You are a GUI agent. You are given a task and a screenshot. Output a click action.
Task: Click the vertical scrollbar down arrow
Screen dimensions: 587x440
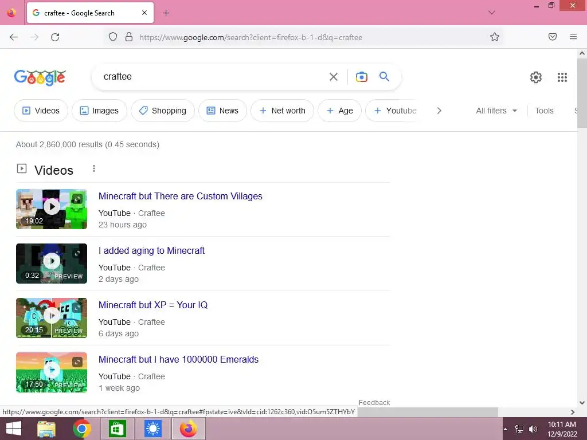click(582, 403)
